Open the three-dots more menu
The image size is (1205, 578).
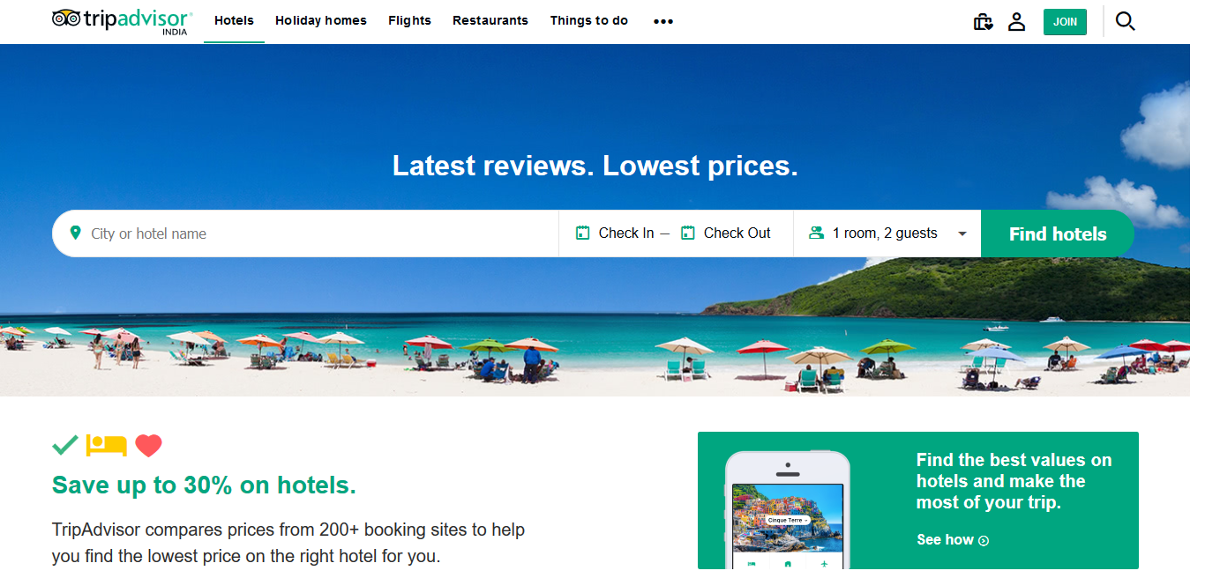[x=663, y=21]
